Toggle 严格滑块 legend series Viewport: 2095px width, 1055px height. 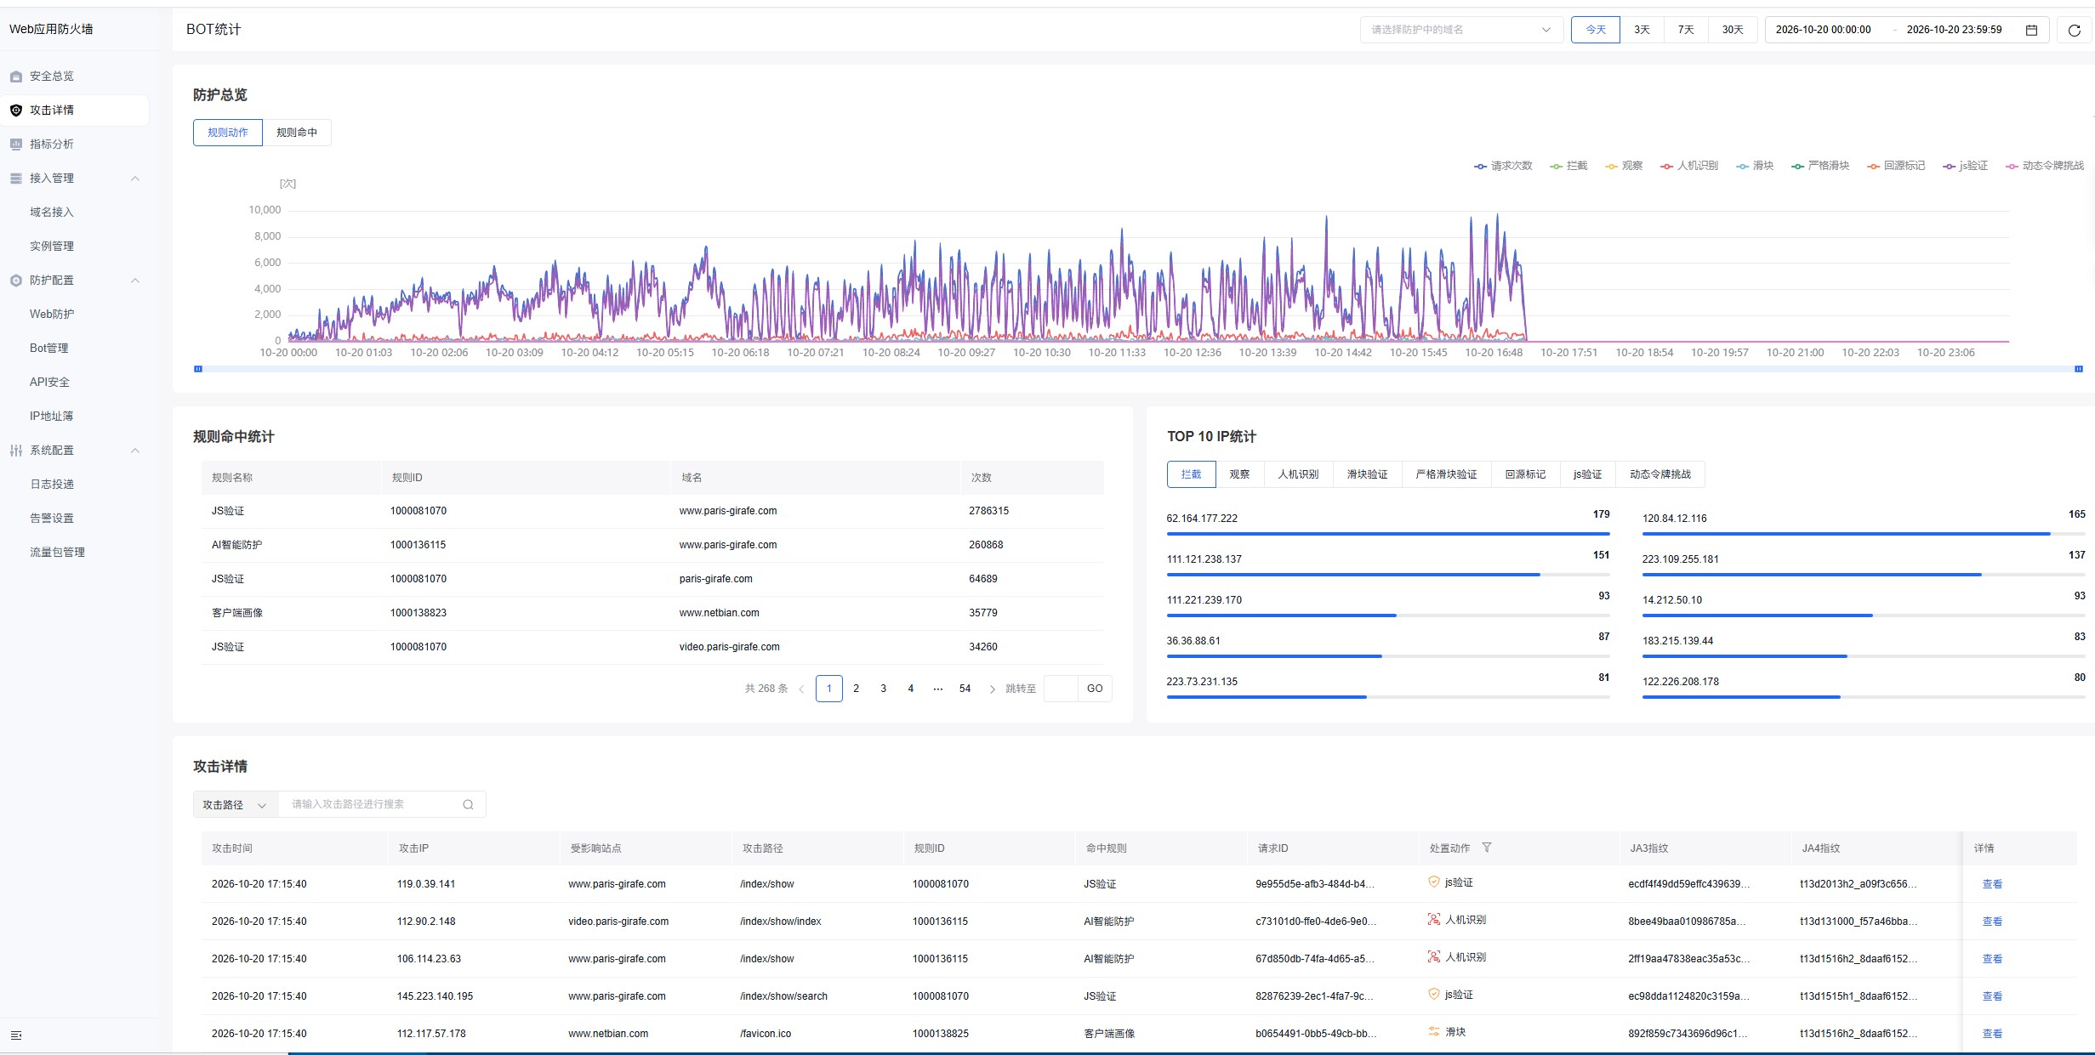coord(1820,166)
